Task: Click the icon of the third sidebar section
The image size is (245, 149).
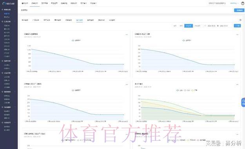Action: [x=2, y=61]
